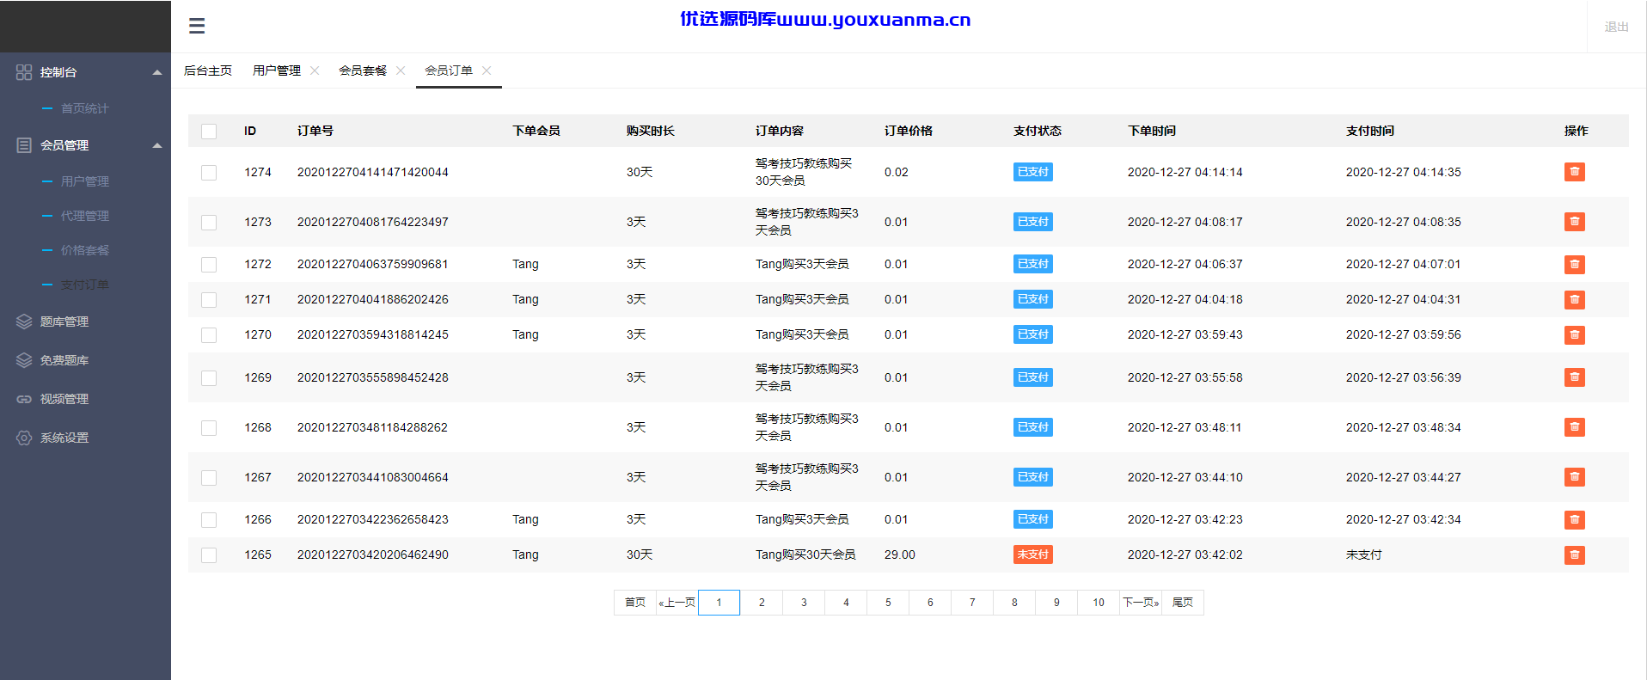Switch to the 用户管理 tab
Image resolution: width=1647 pixels, height=680 pixels.
pos(277,70)
